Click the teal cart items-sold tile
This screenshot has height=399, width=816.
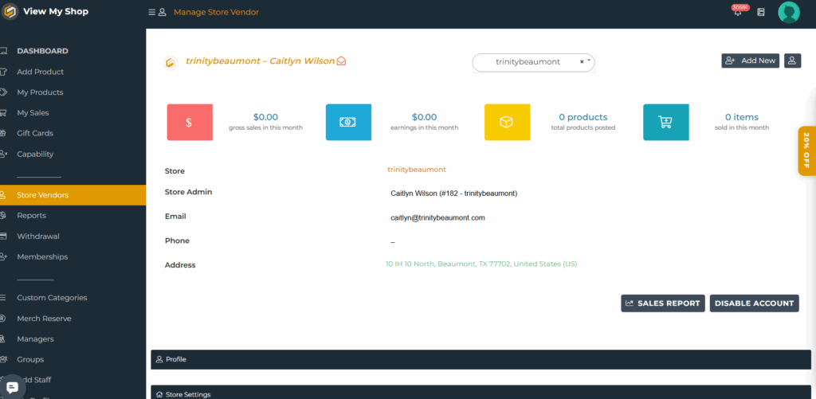tap(665, 123)
